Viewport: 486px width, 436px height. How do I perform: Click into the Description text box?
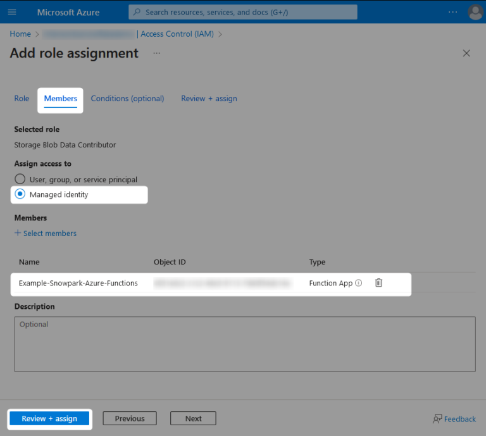244,344
